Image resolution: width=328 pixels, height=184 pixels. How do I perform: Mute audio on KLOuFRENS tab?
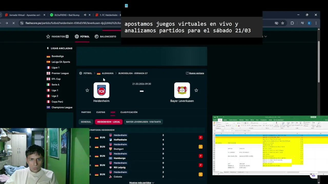click(x=85, y=15)
